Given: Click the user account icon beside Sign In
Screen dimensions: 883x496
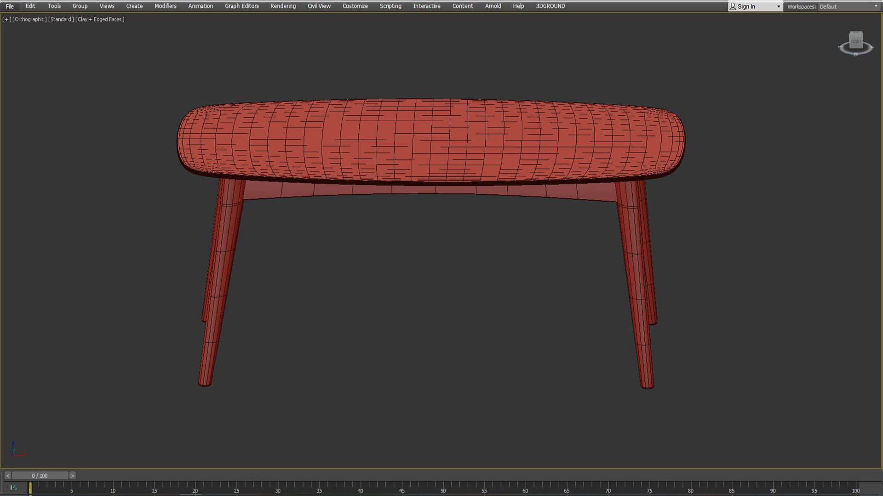Looking at the screenshot, I should click(733, 6).
